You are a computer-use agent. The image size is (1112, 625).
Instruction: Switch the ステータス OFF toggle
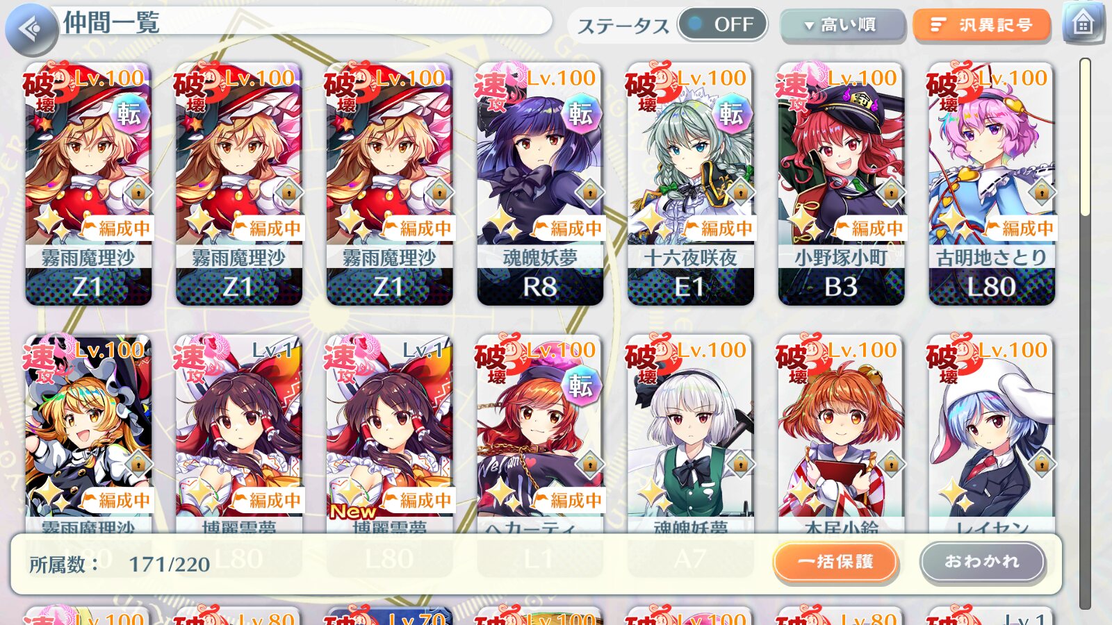tap(723, 24)
